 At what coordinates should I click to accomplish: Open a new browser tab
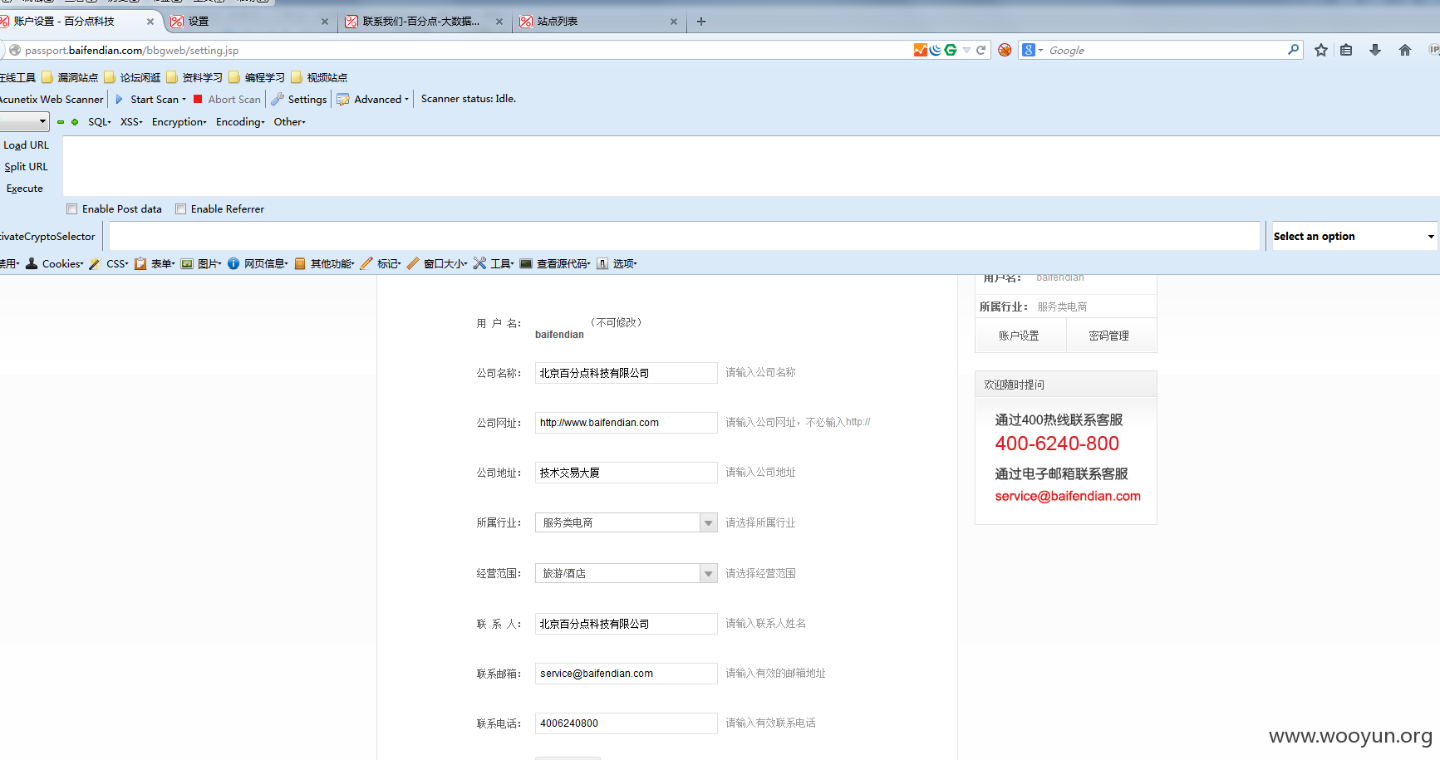[x=701, y=22]
